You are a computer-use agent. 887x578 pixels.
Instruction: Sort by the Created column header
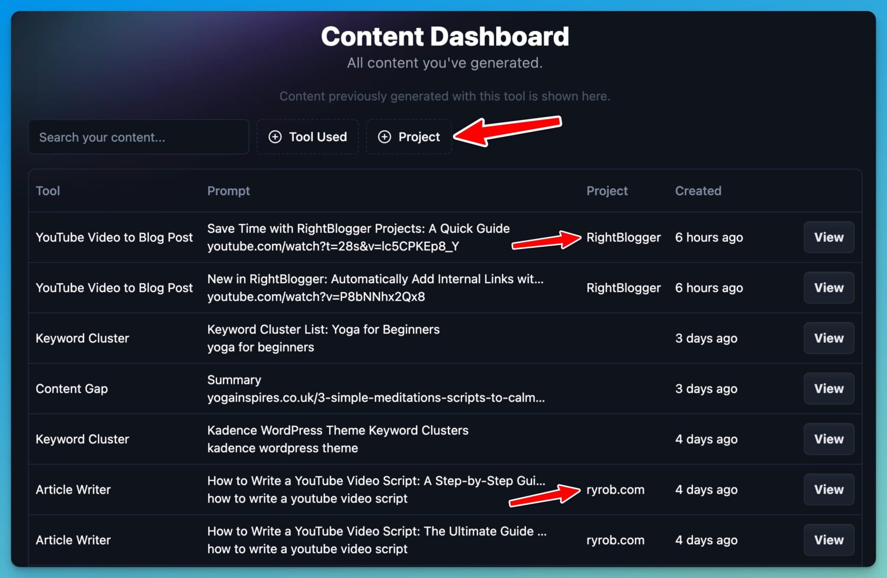point(698,191)
